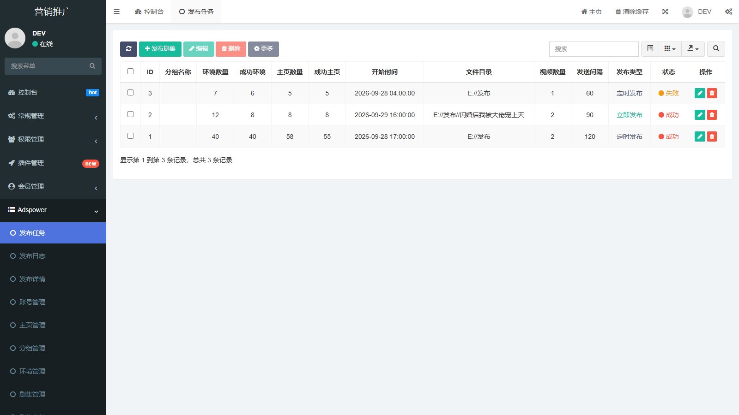739x415 pixels.
Task: Click the 删除 delete button
Action: tap(231, 49)
